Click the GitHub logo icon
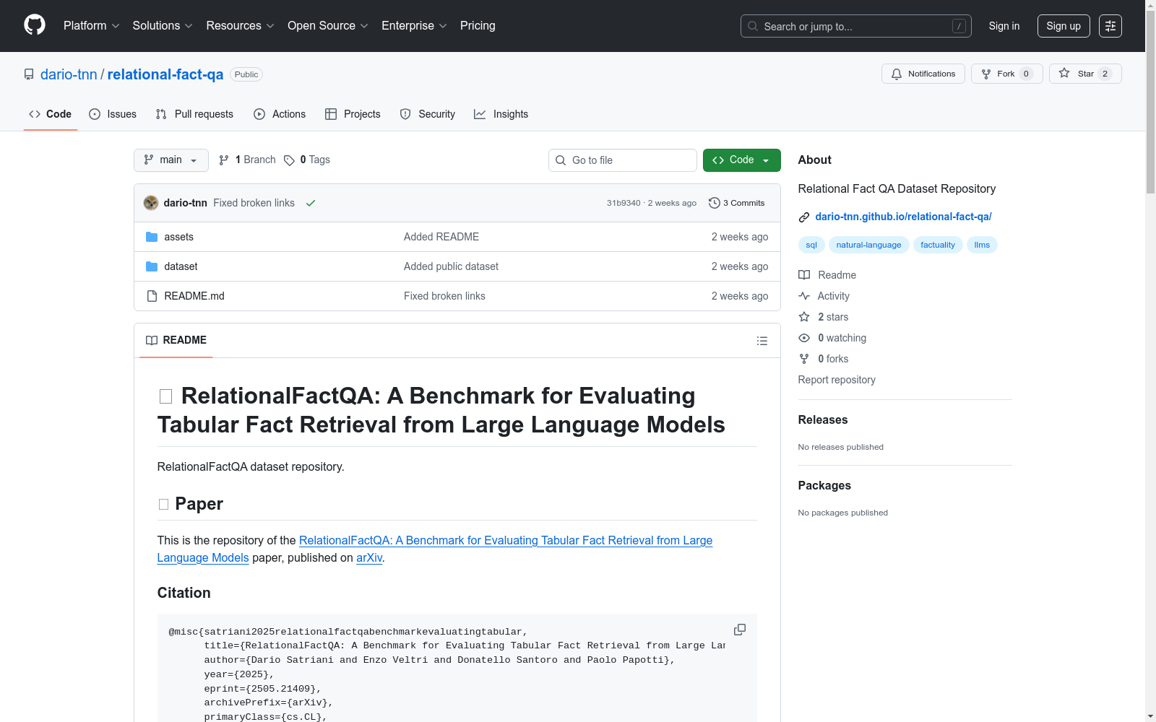 35,25
